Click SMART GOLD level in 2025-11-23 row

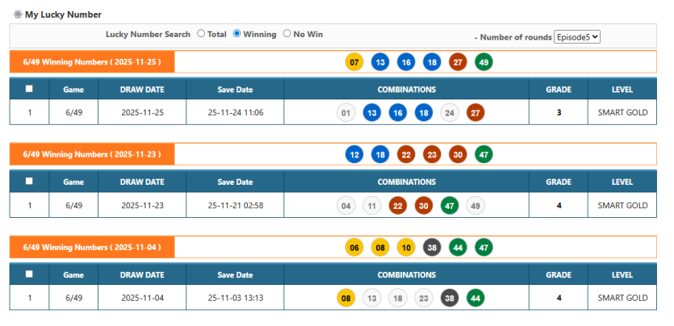click(x=622, y=206)
